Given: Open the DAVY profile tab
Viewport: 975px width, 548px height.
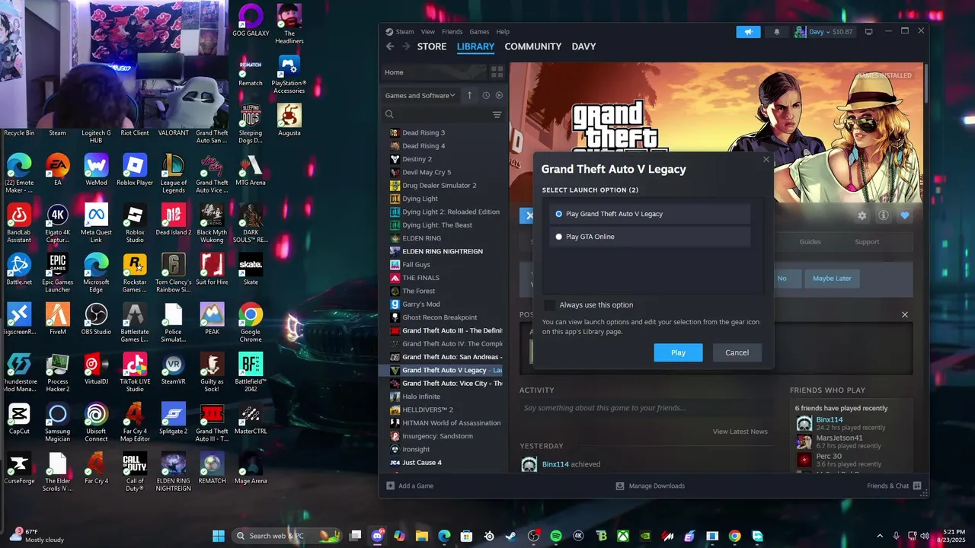Looking at the screenshot, I should click(583, 46).
